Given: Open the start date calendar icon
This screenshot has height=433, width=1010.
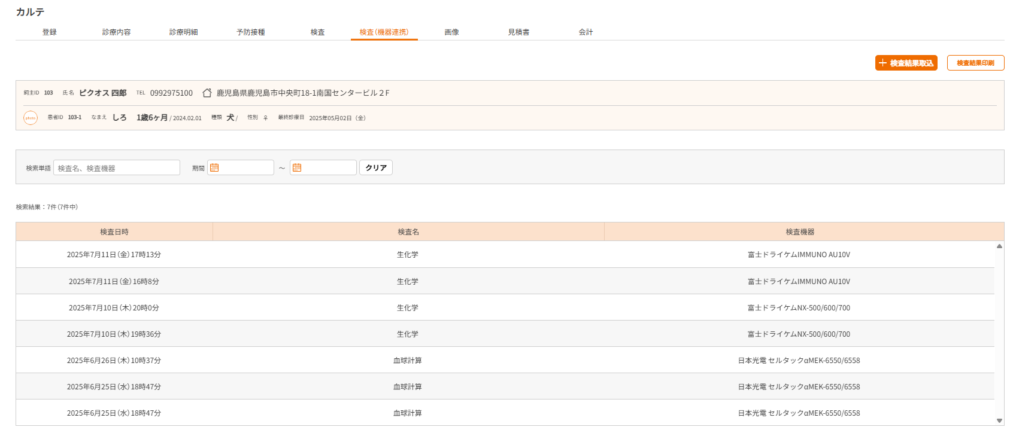Looking at the screenshot, I should tap(214, 168).
